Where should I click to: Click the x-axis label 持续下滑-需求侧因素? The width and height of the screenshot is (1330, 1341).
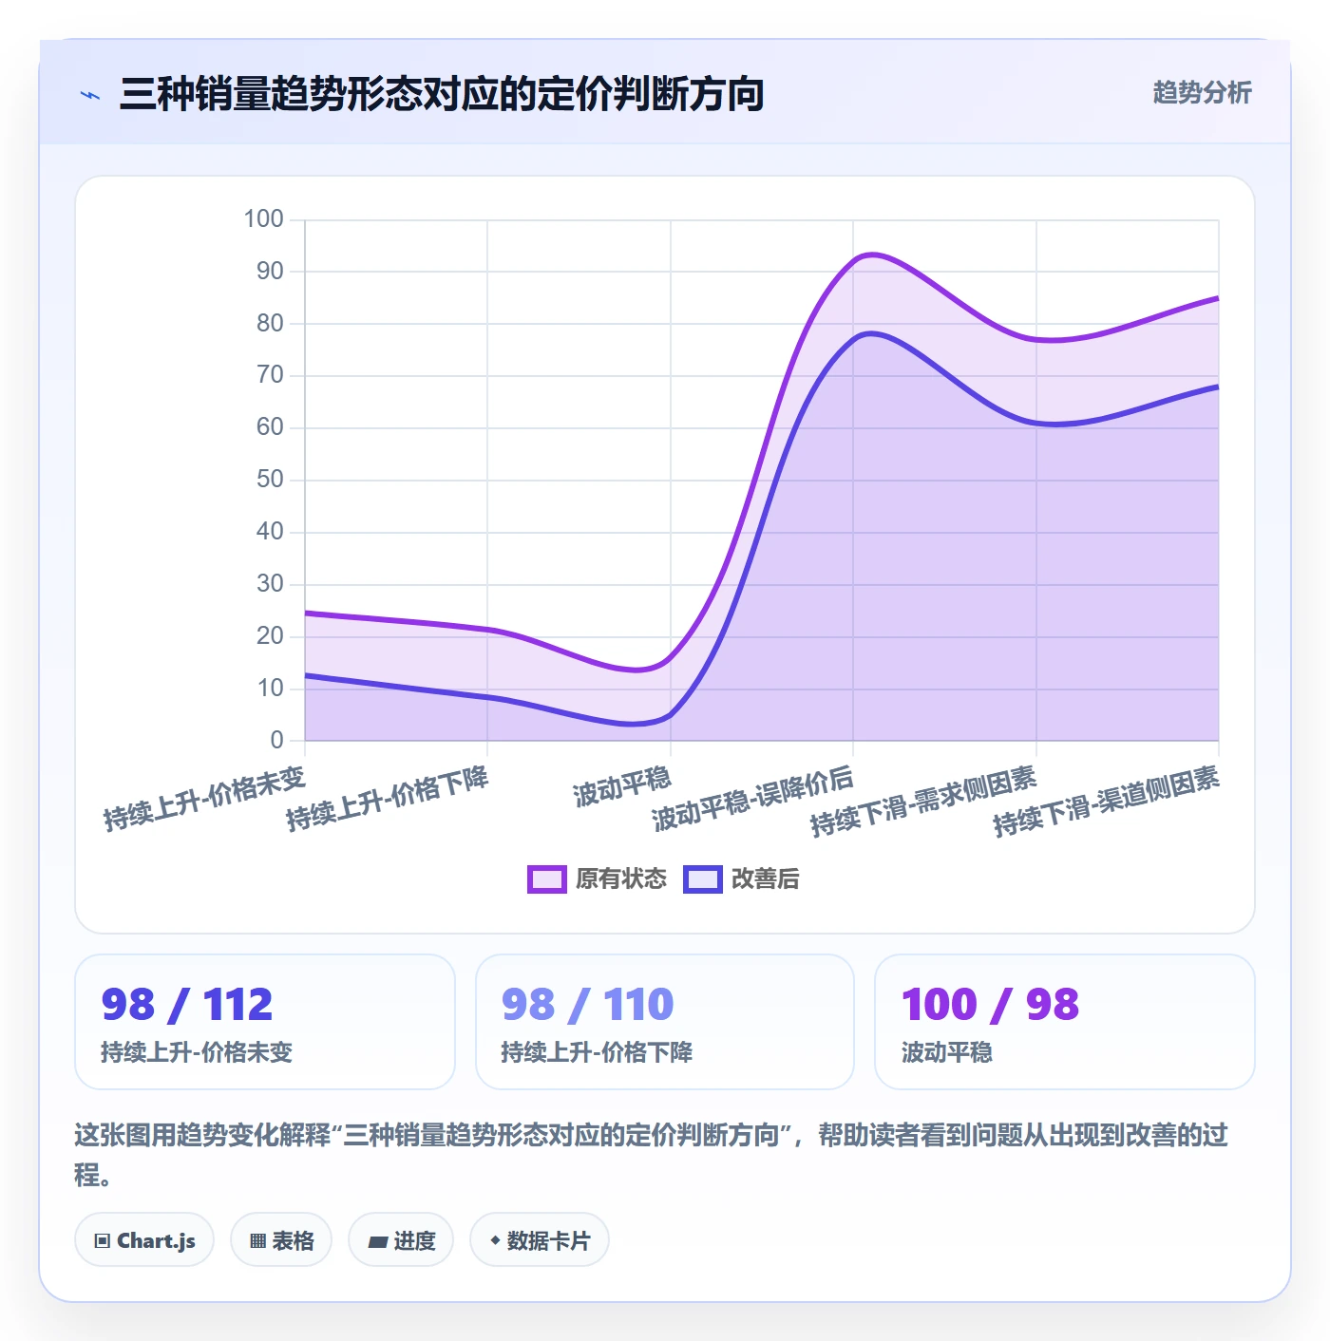click(923, 802)
